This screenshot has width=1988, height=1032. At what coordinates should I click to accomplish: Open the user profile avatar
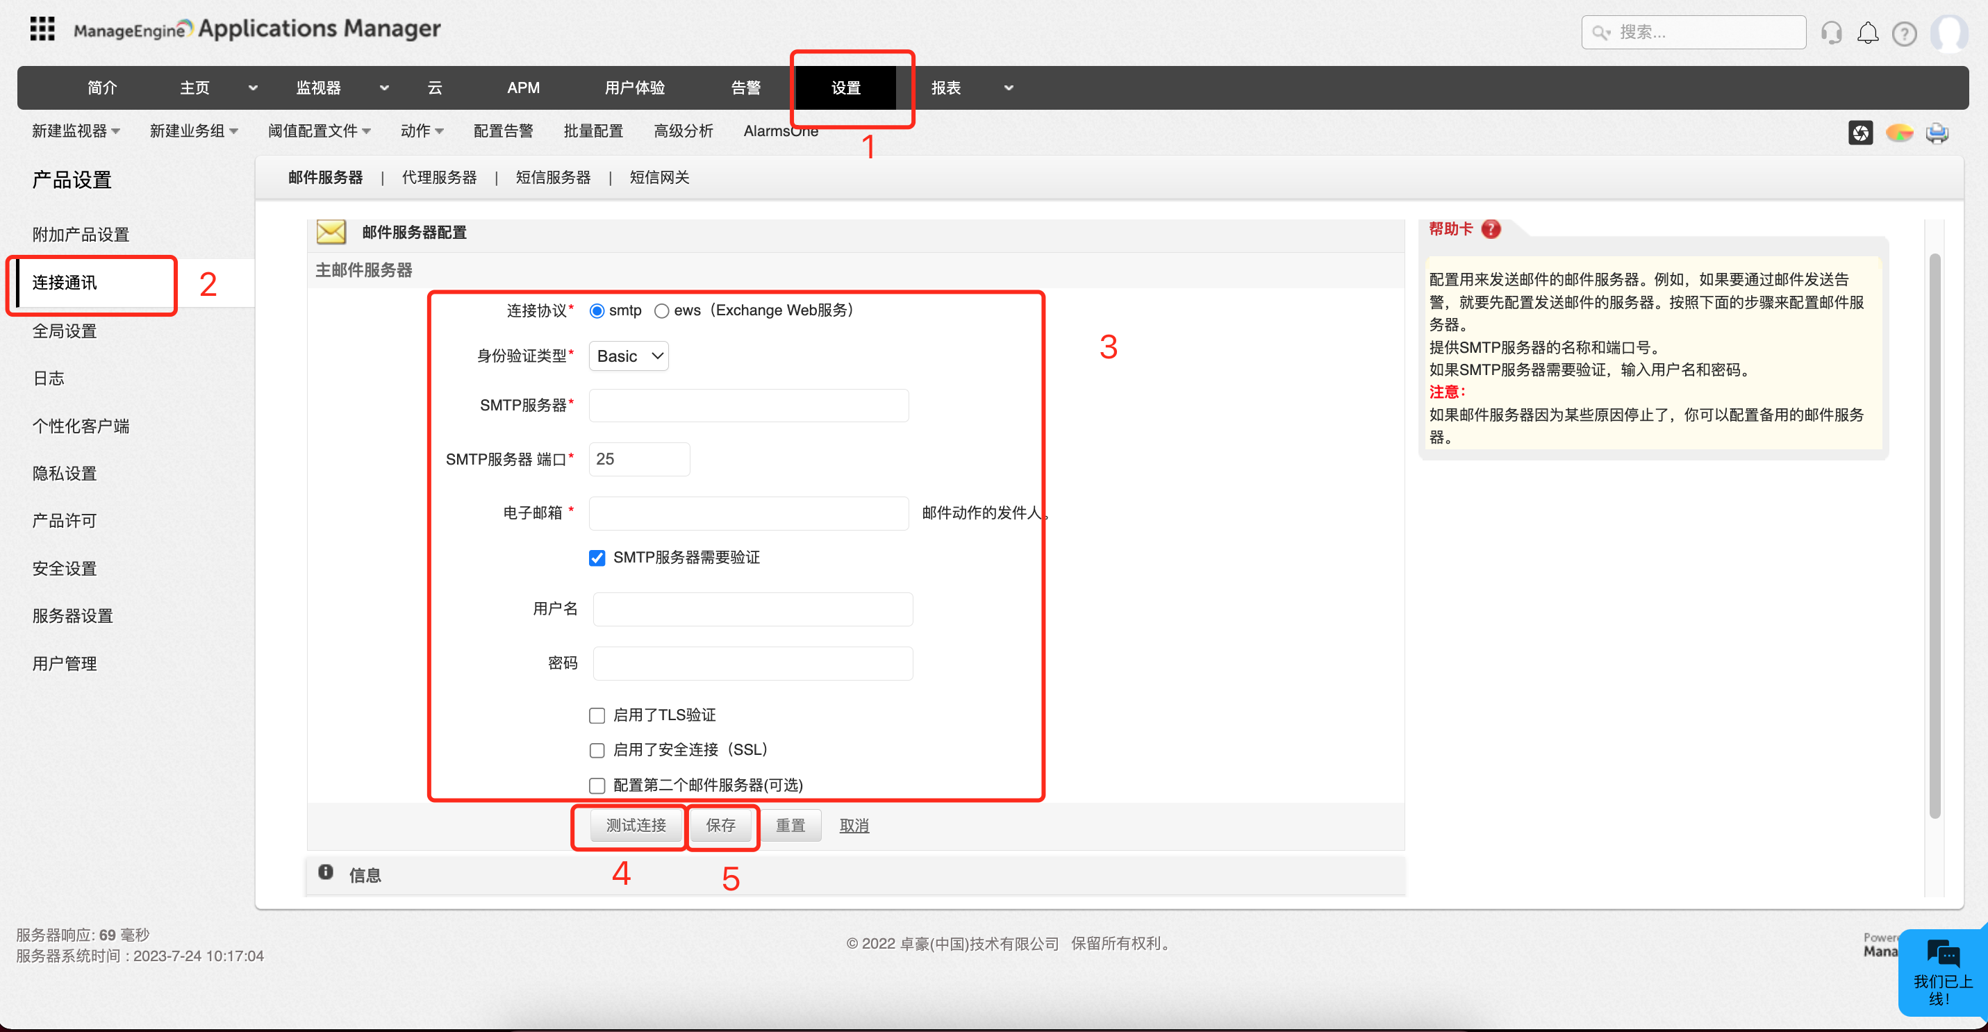click(x=1948, y=33)
